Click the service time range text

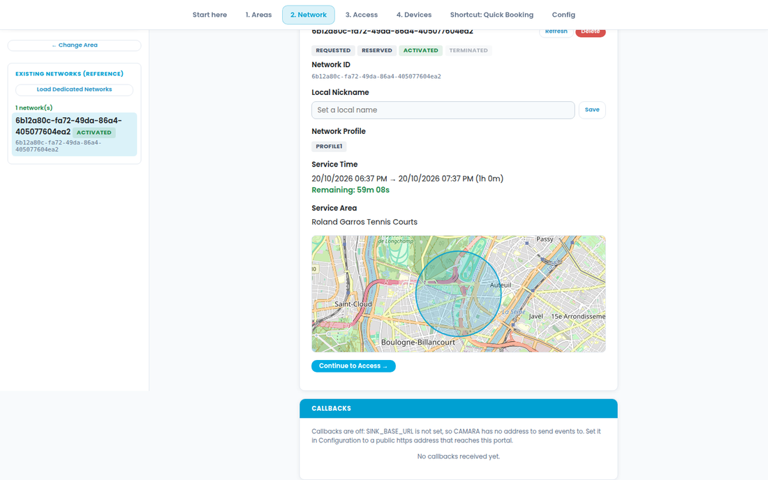[408, 179]
